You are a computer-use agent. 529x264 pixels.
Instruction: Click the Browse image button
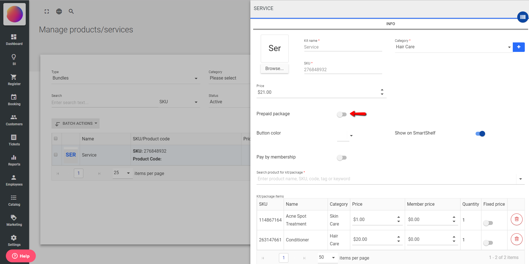(274, 69)
